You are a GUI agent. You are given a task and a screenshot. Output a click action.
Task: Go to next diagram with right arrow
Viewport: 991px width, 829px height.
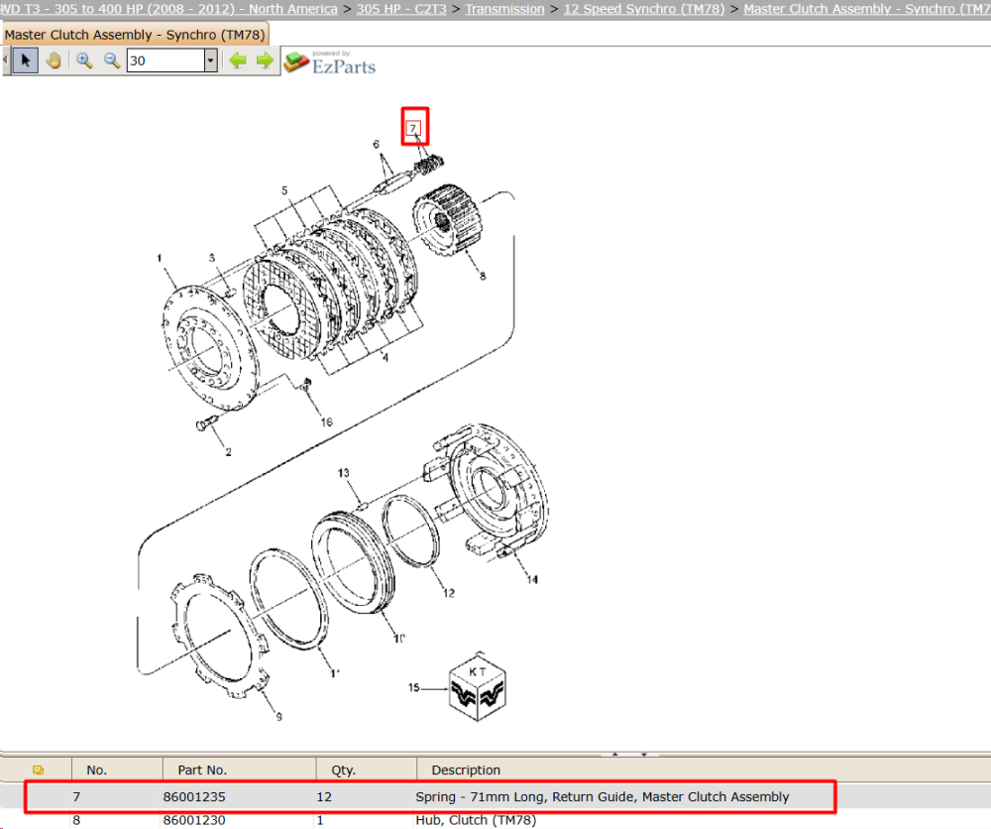(x=265, y=60)
